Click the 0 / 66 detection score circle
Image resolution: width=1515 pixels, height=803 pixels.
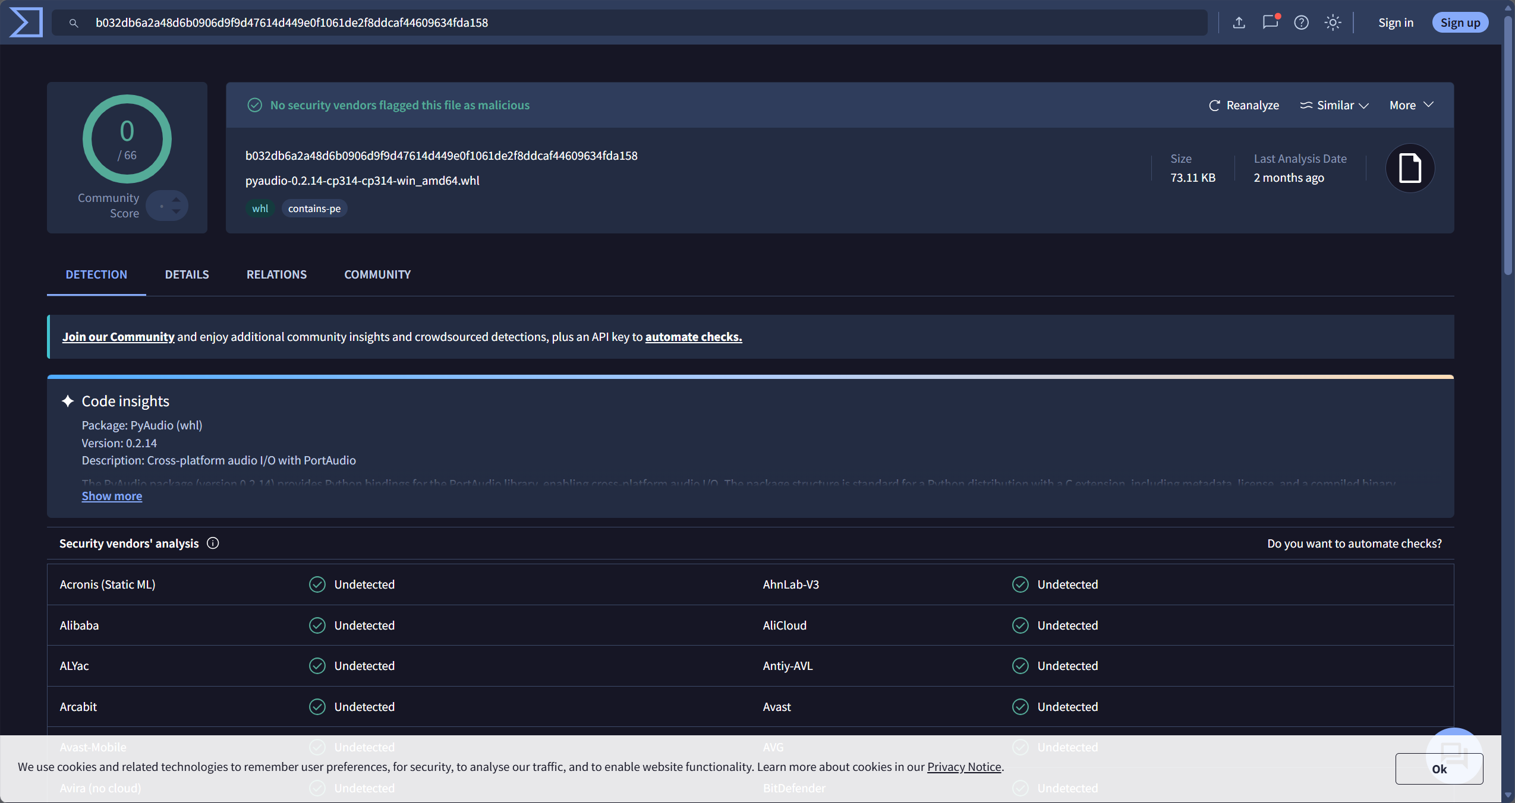coord(127,139)
